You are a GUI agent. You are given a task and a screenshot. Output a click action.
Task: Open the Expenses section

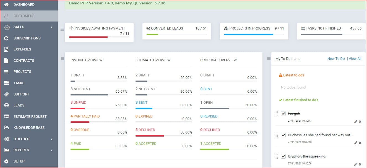[29, 49]
